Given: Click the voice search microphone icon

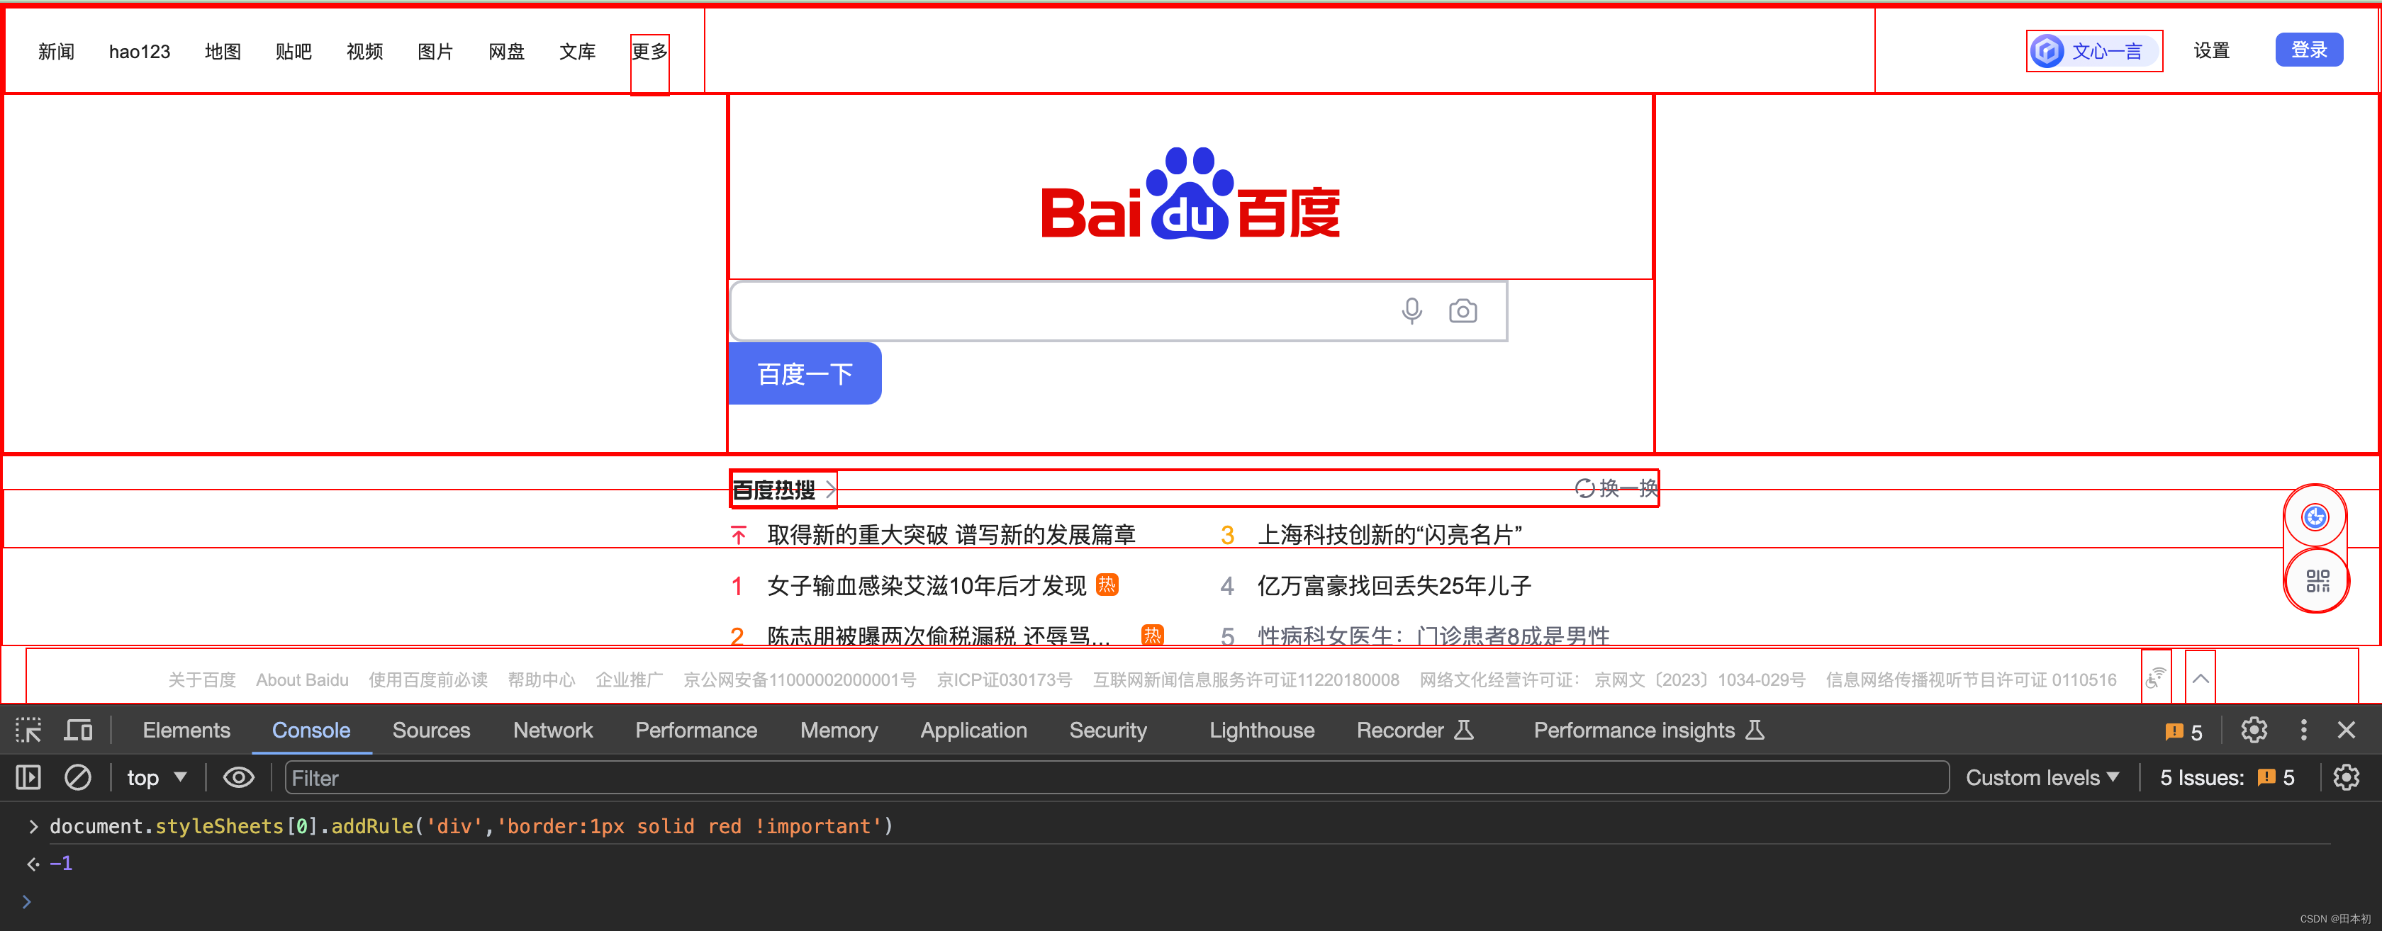Looking at the screenshot, I should coord(1411,310).
